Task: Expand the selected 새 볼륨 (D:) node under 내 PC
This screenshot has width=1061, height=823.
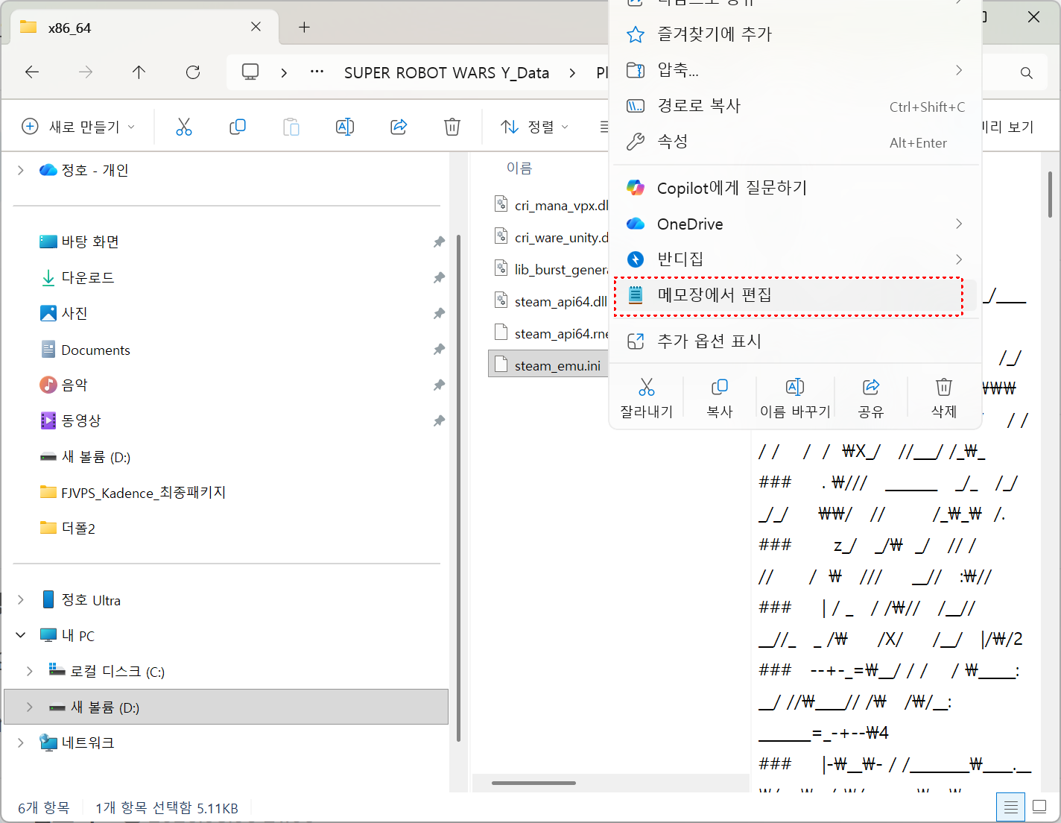Action: pos(29,707)
